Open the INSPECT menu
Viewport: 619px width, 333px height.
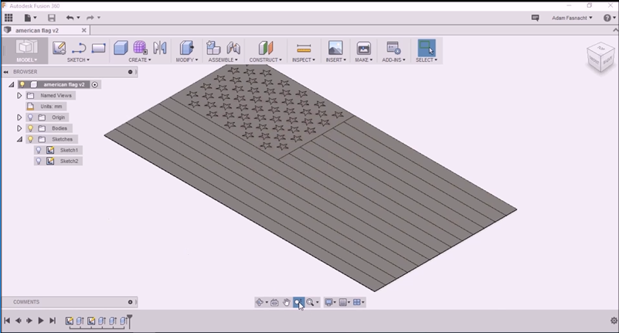304,60
